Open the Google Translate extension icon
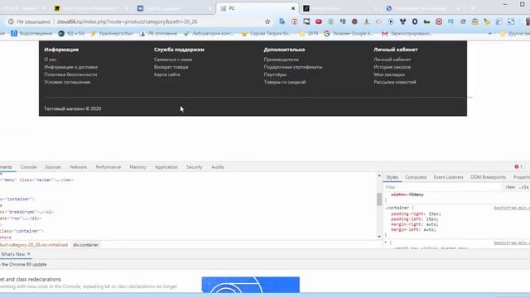 pos(282,22)
